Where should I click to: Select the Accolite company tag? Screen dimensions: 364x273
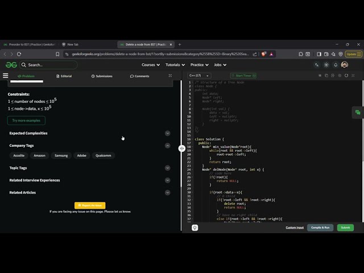pos(19,155)
